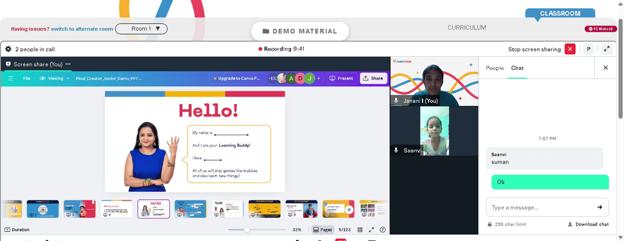624x241 pixels.
Task: Open Canva File menu
Action: tap(26, 78)
